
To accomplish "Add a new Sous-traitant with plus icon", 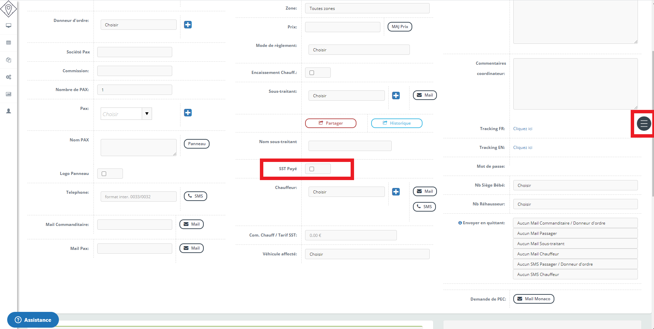I will (396, 96).
